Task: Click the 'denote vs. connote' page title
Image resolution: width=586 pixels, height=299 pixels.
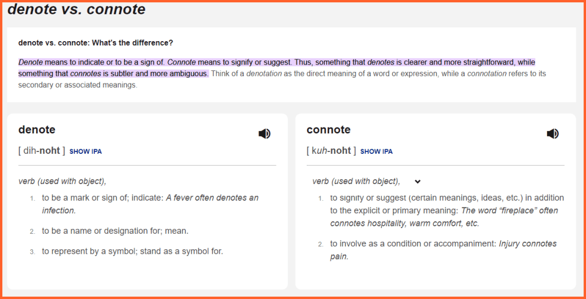Action: click(x=76, y=10)
